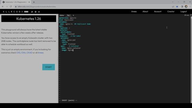This screenshot has width=192, height=108.
Task: Expand the tab search chevron
Action: pyautogui.click(x=173, y=2)
